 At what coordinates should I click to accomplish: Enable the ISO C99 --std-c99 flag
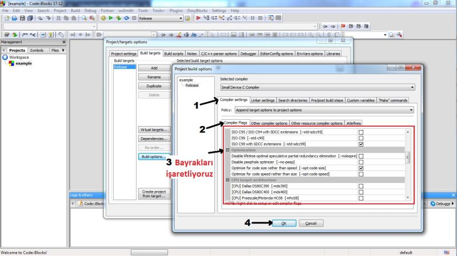[361, 138]
